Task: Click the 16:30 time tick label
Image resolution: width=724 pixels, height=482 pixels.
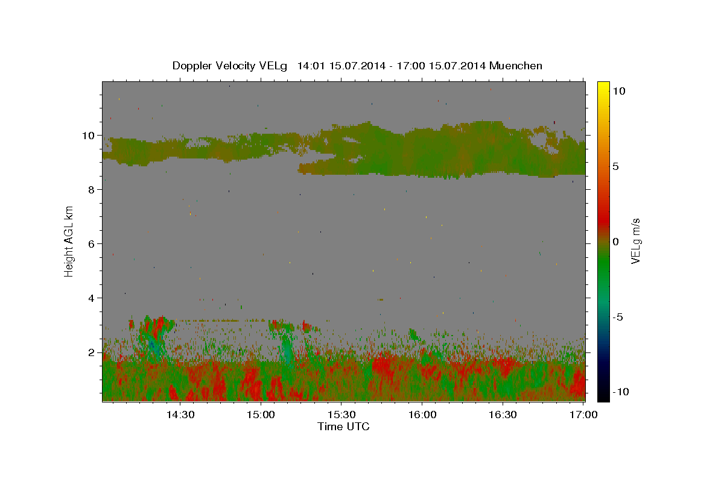Action: coord(503,415)
